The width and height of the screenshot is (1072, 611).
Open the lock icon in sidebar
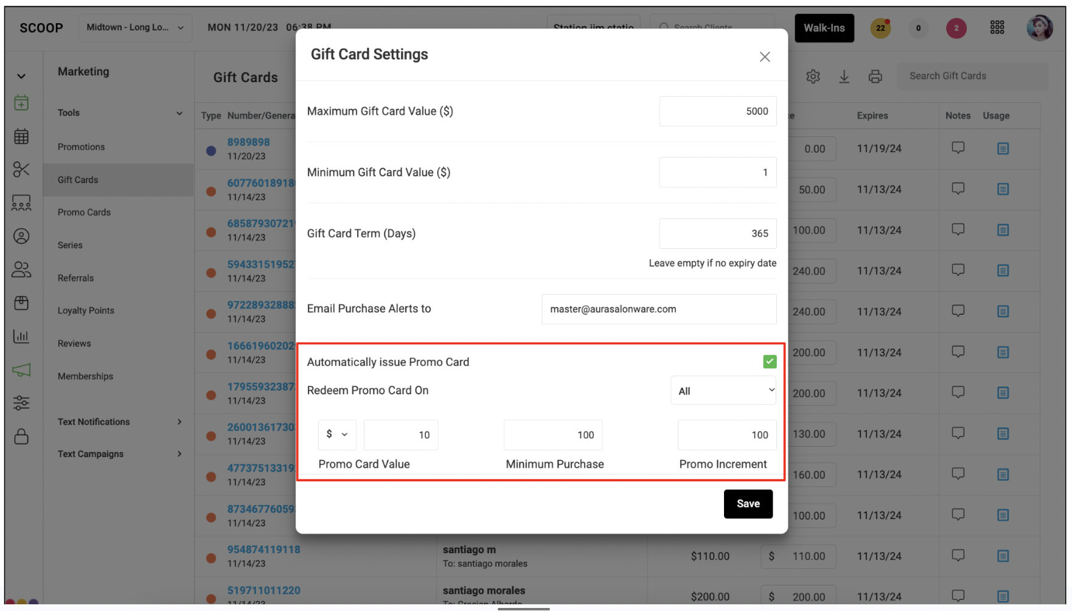point(21,436)
